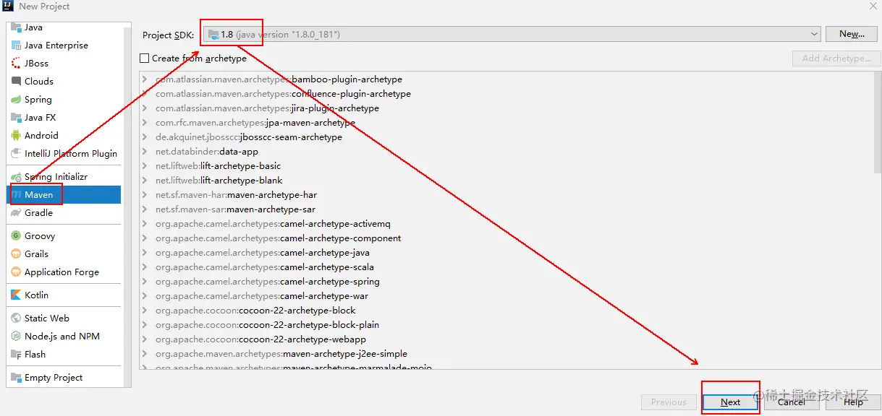882x416 pixels.
Task: Expand bamboo-plugin-archetype entry
Action: click(145, 79)
